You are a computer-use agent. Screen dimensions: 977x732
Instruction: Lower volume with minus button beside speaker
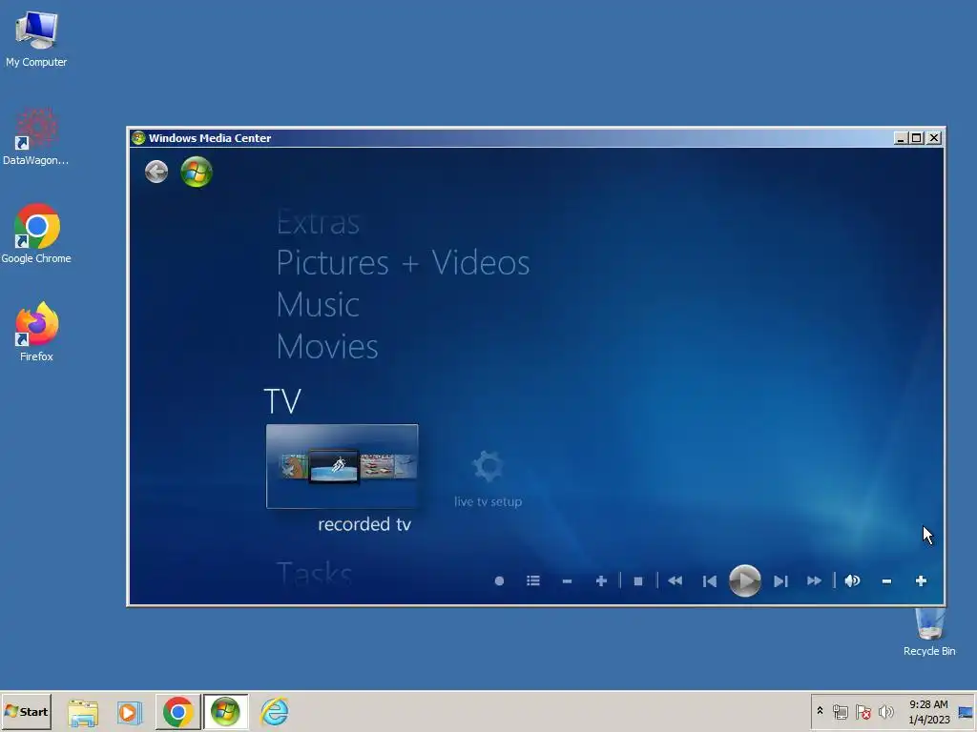pyautogui.click(x=886, y=580)
